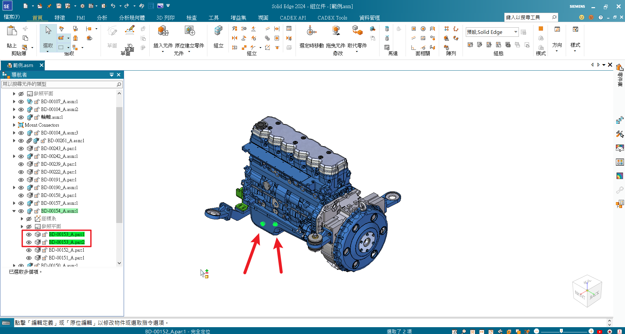Toggle visibility of BD-00243_A.par:1

click(x=21, y=148)
